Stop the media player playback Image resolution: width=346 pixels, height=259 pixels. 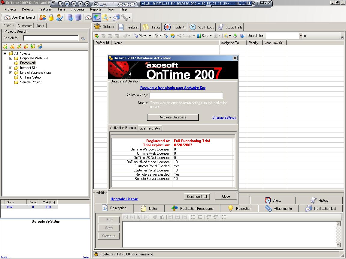point(80,4)
